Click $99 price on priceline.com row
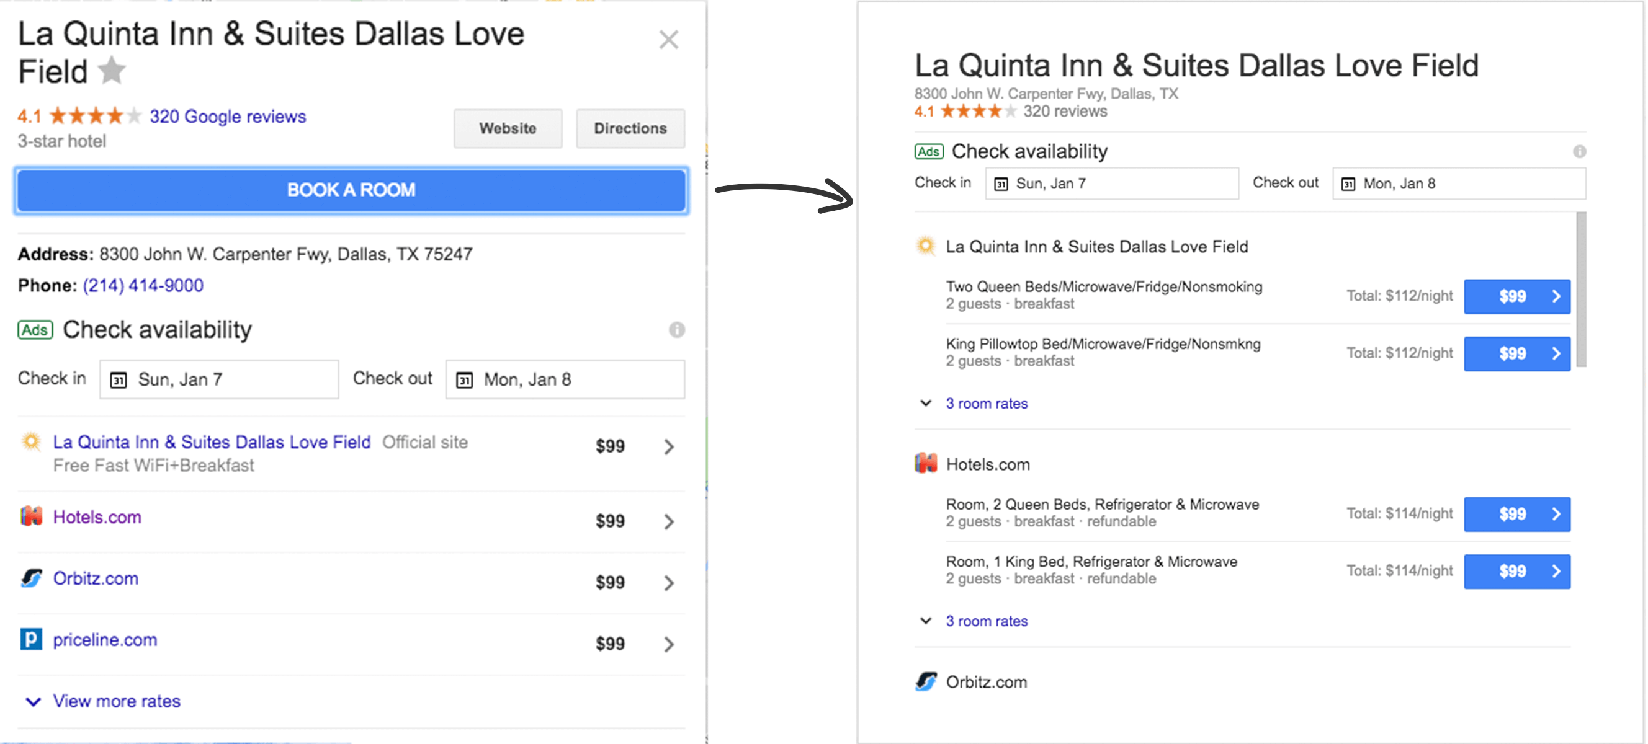This screenshot has width=1648, height=744. 611,644
